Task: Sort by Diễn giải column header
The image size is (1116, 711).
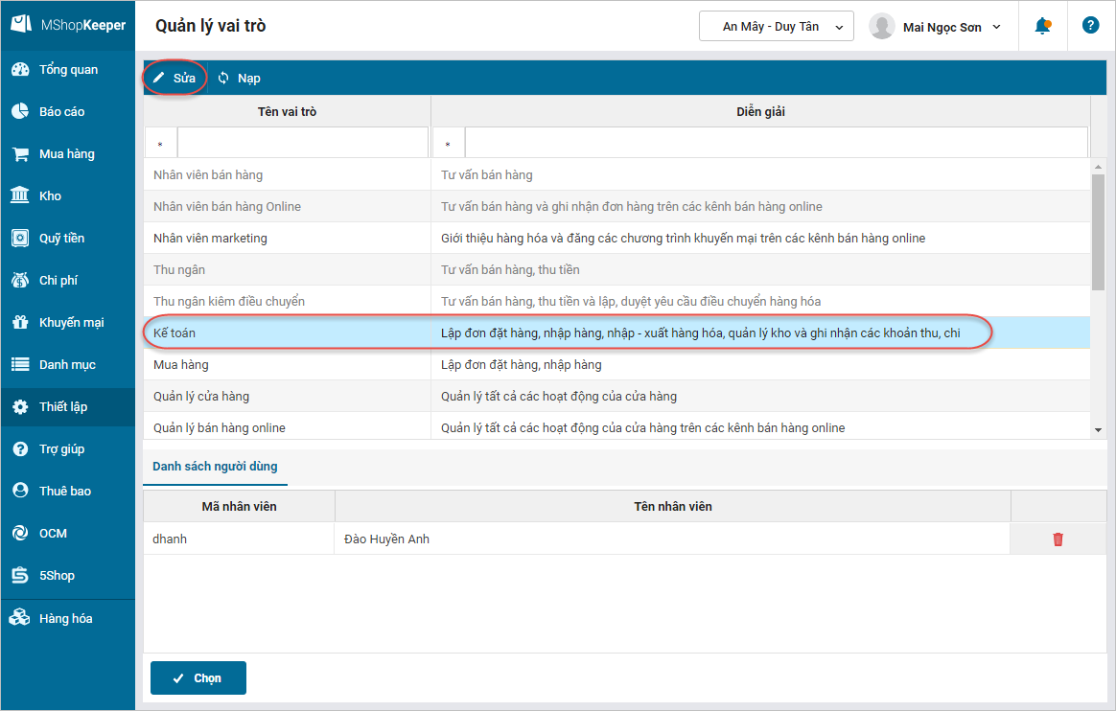Action: 761,111
